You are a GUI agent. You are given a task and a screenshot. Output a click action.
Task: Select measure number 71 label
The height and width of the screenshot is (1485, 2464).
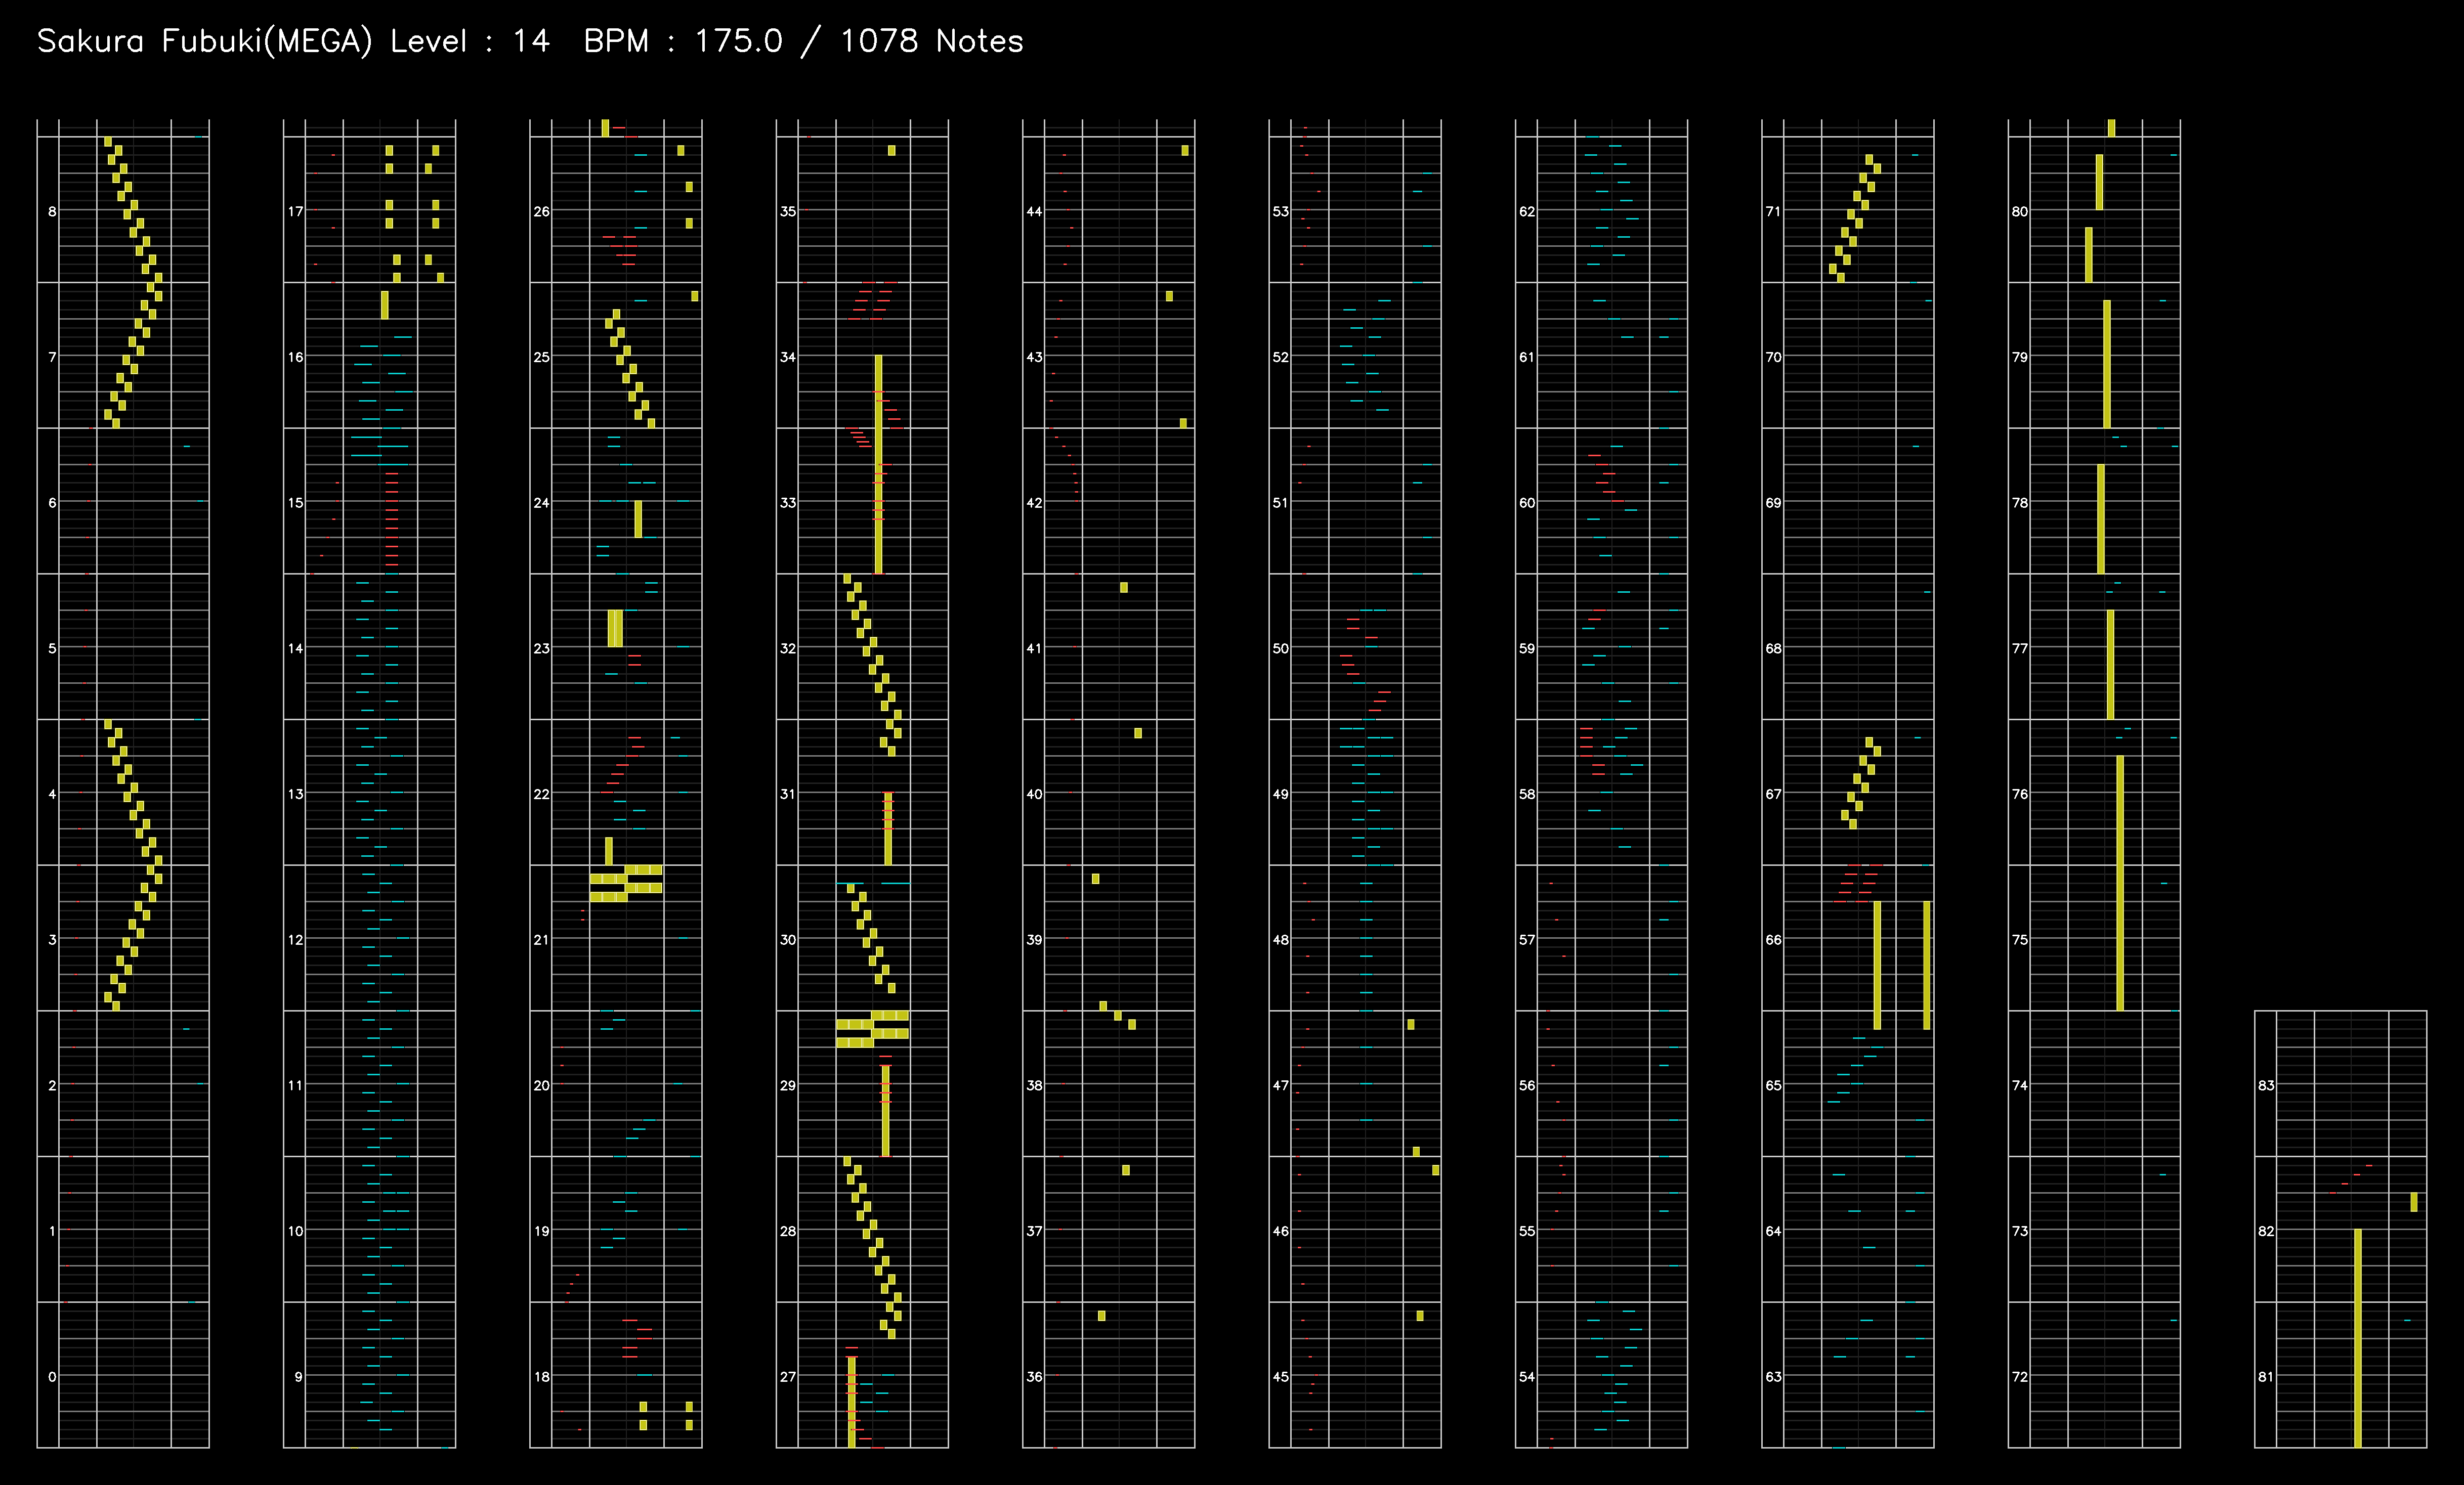(1773, 212)
